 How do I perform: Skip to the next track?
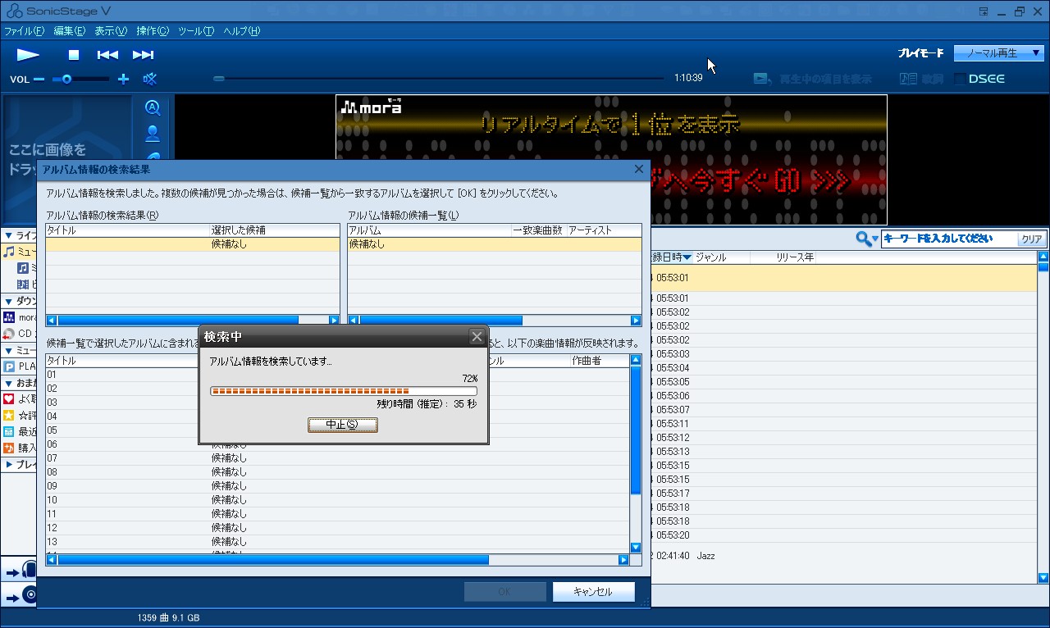click(x=144, y=55)
